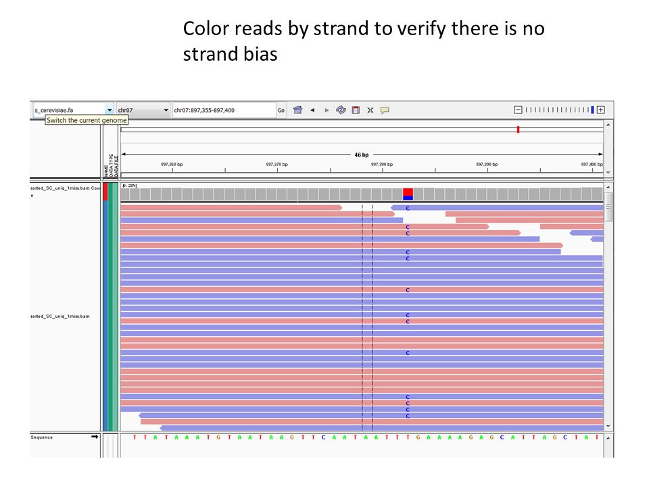The height and width of the screenshot is (486, 649).
Task: Click the blue zoom level slider marker
Action: (x=592, y=109)
